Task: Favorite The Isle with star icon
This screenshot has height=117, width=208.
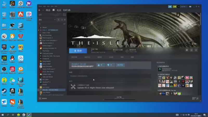Action: (196, 50)
